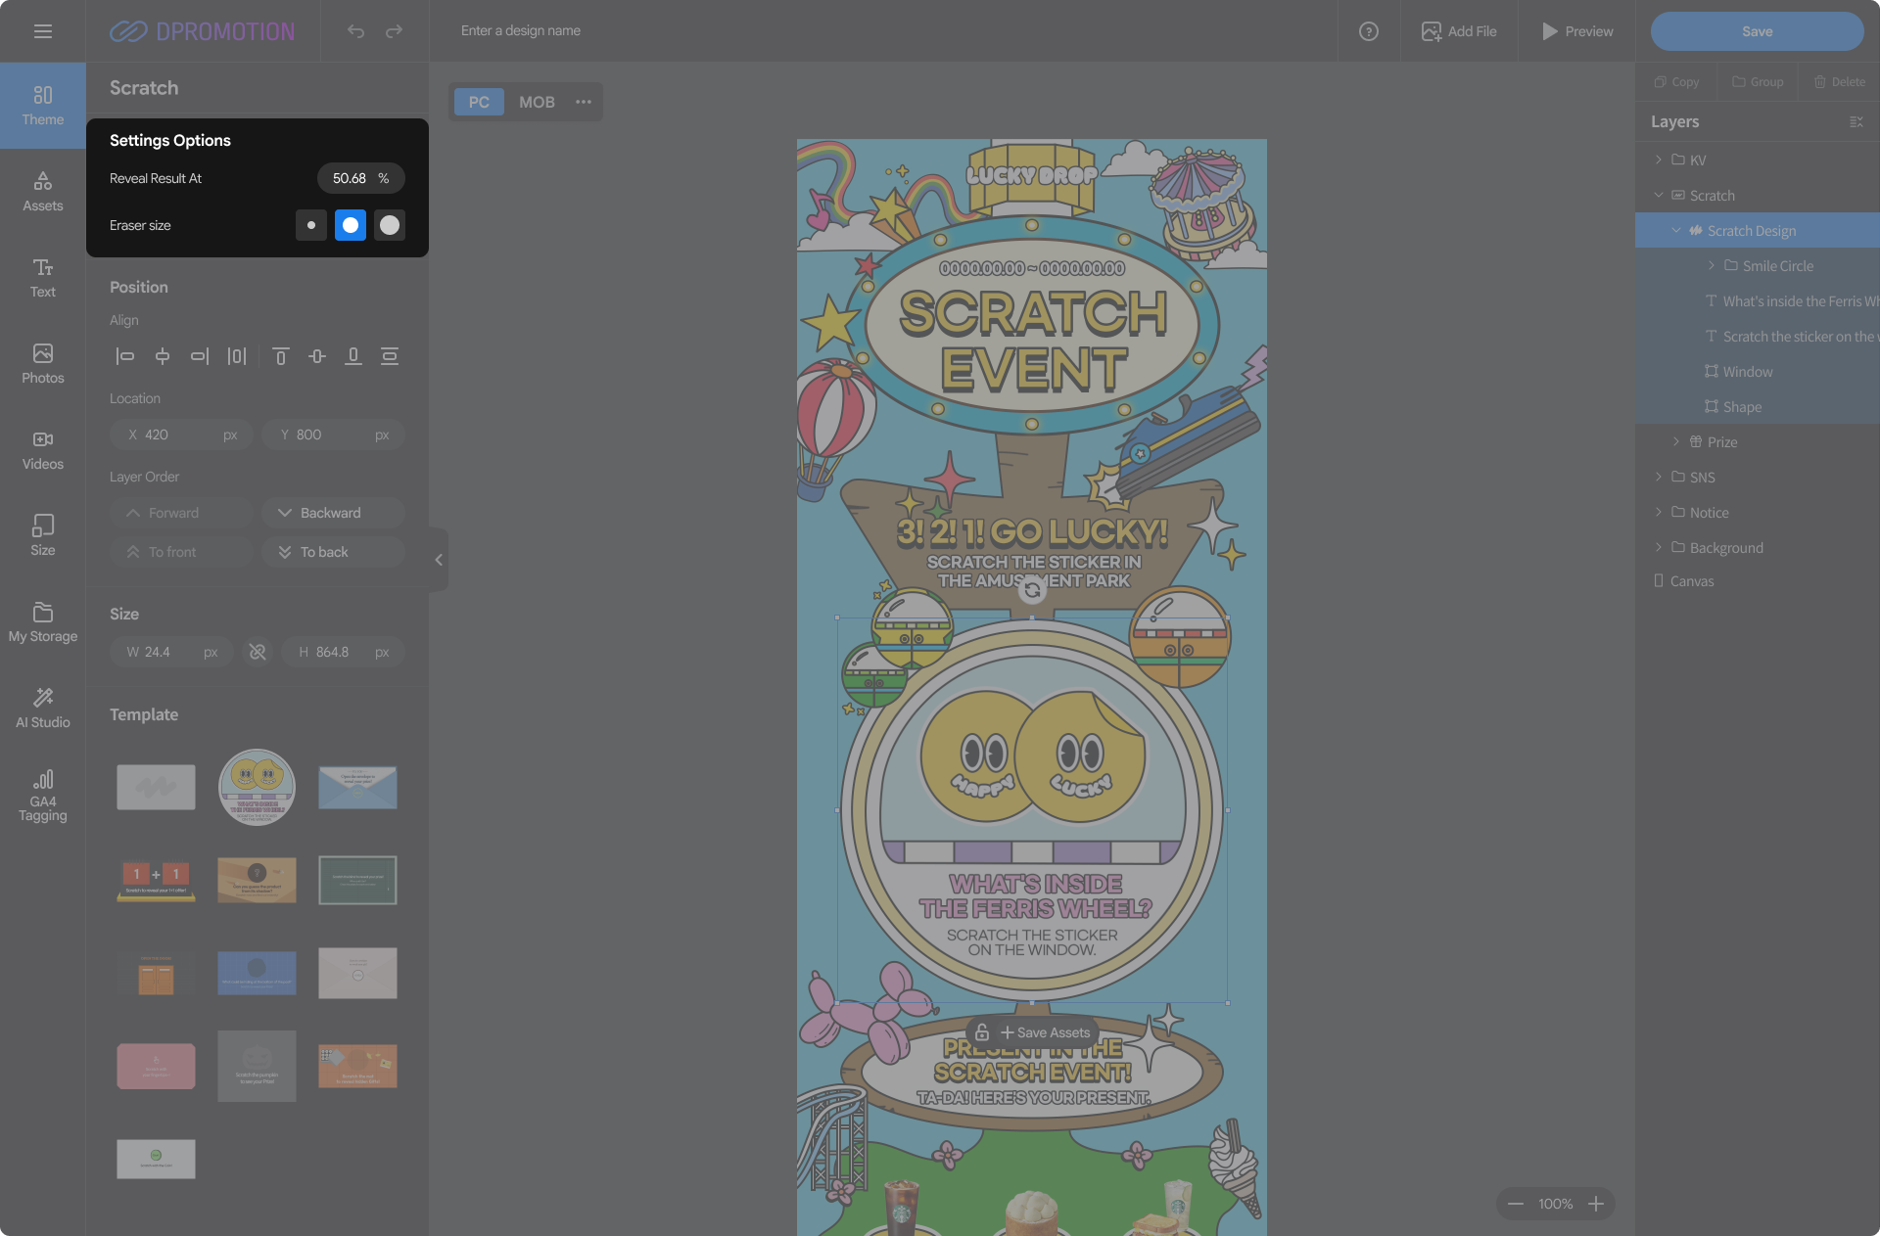Click the undo arrow icon
1880x1236 pixels.
coord(355,31)
